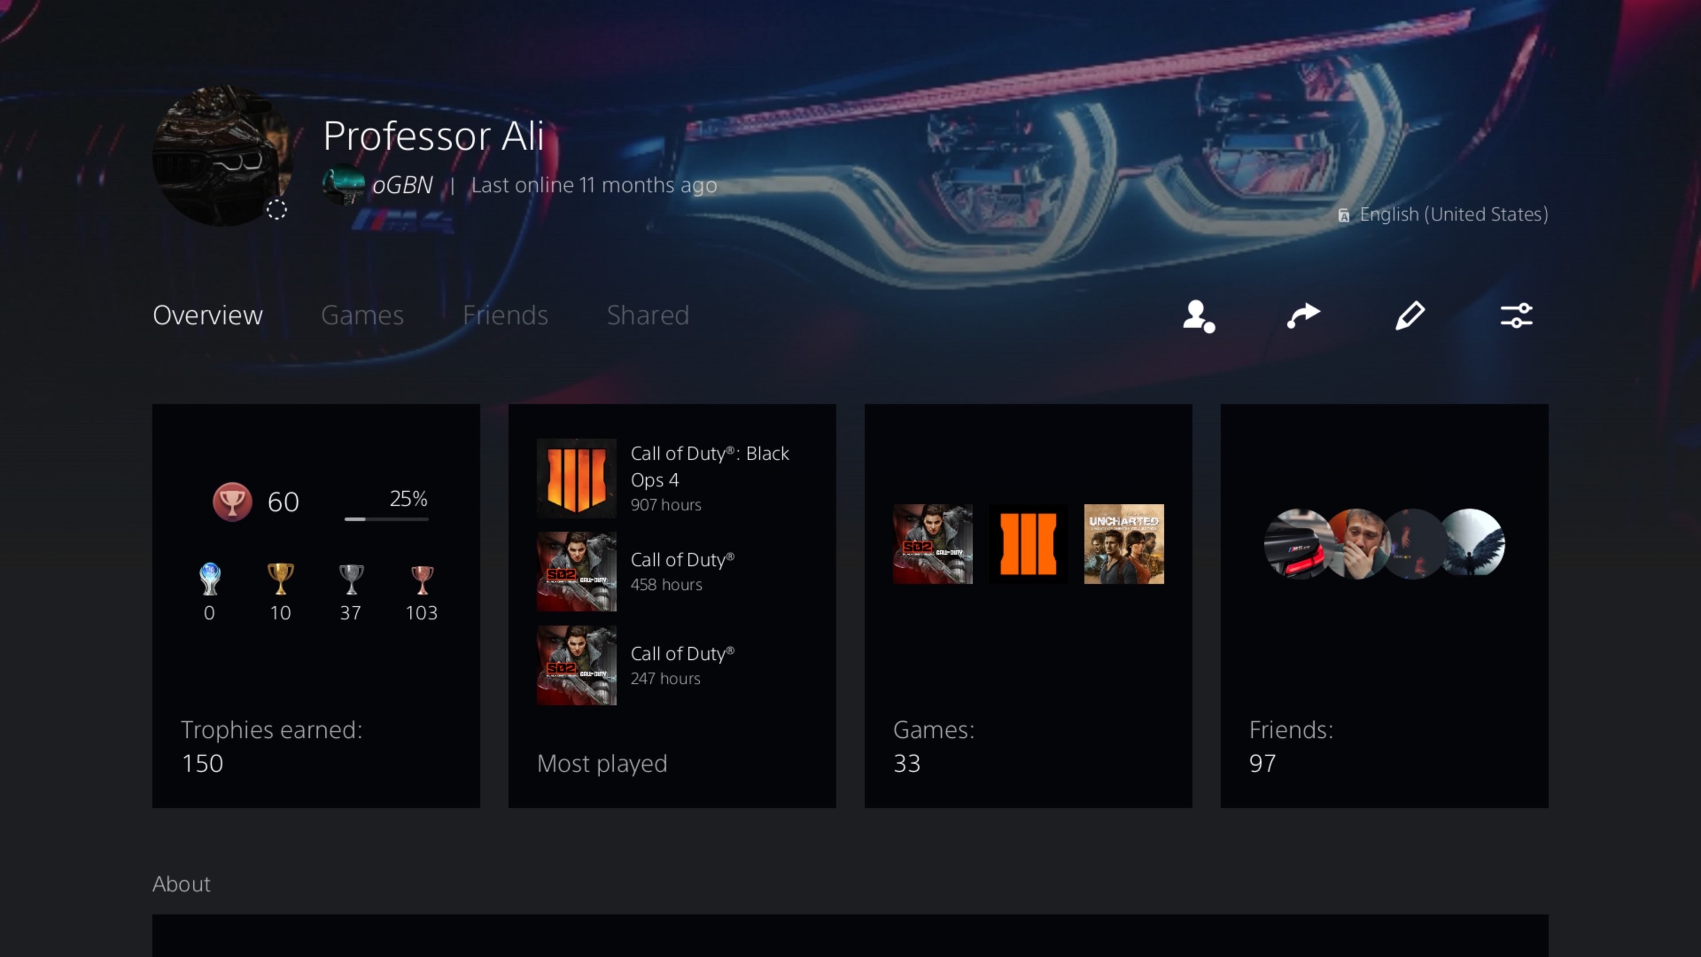Image resolution: width=1701 pixels, height=957 pixels.
Task: Click the share profile arrow icon
Action: pyautogui.click(x=1304, y=315)
